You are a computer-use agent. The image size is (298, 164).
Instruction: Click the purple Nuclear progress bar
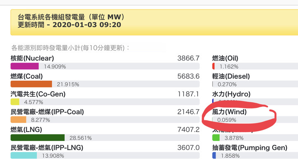click(x=24, y=66)
